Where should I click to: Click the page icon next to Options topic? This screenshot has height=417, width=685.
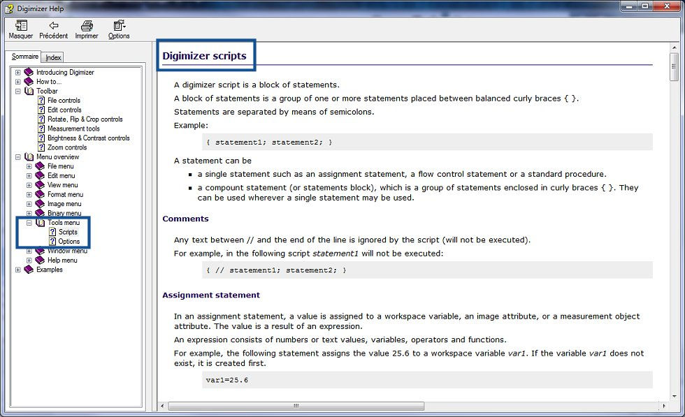[x=52, y=242]
